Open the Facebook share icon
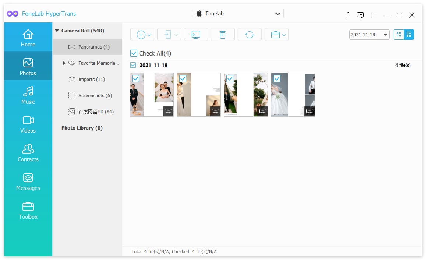This screenshot has width=427, height=261. click(x=347, y=15)
